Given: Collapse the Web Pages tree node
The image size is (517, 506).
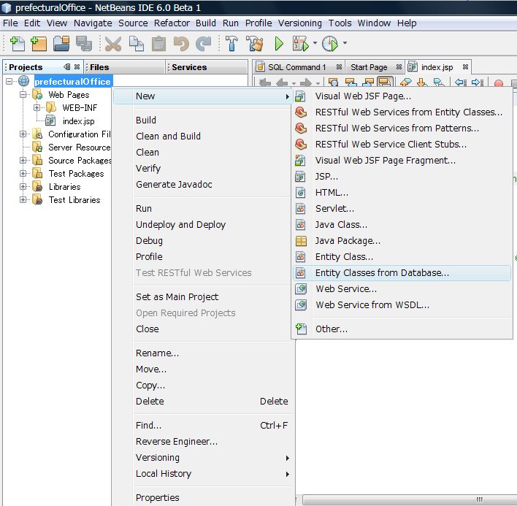Looking at the screenshot, I should (x=23, y=95).
